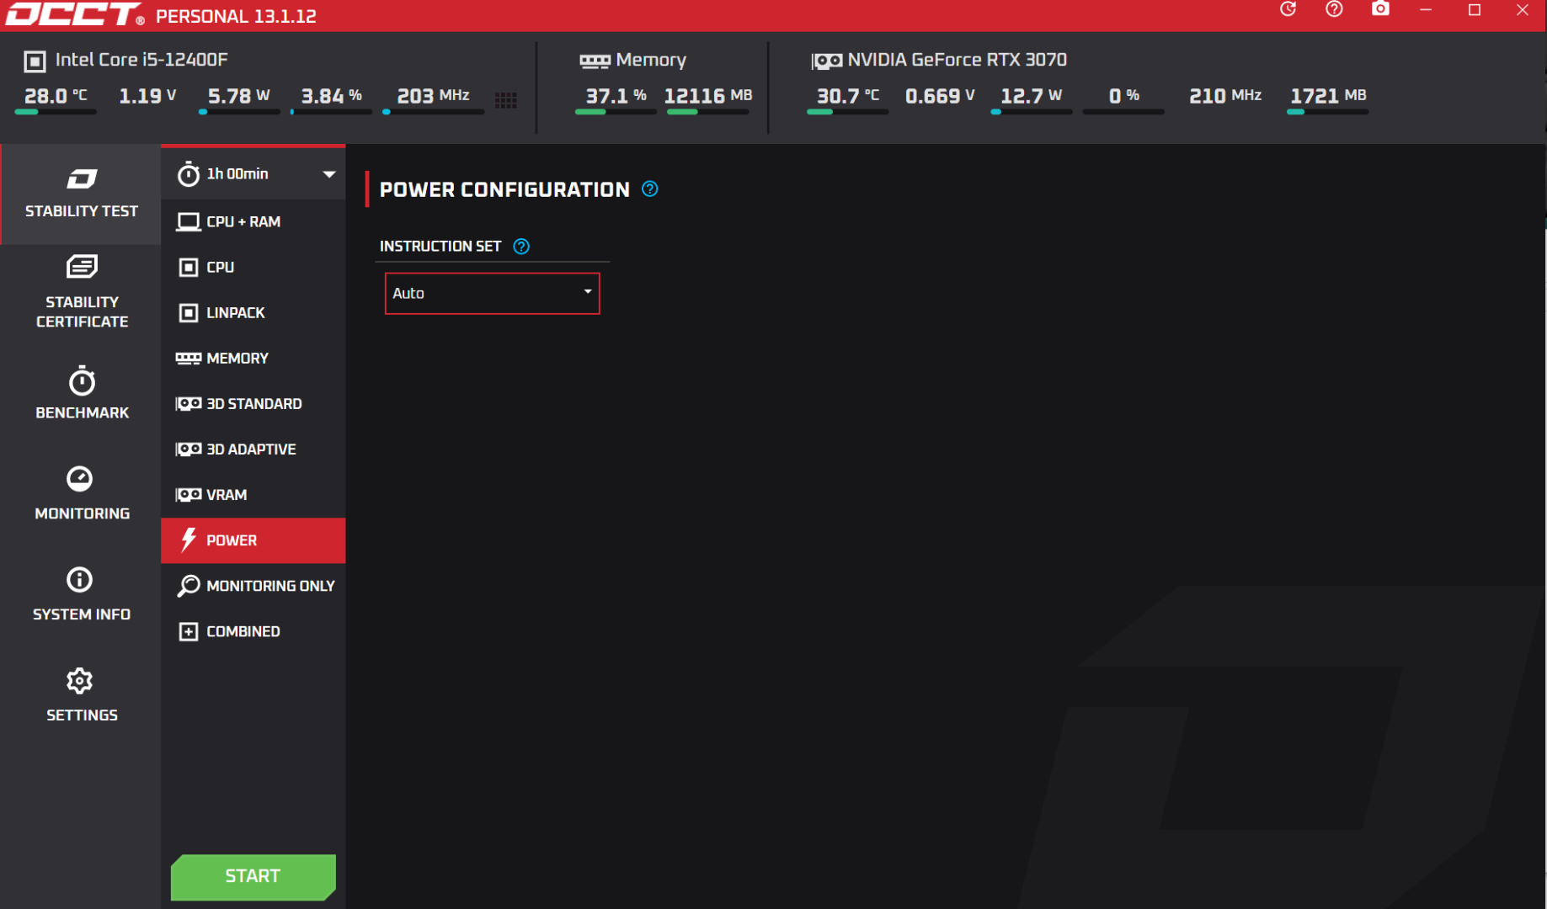The height and width of the screenshot is (909, 1547).
Task: Select the Linpack test
Action: pos(253,312)
